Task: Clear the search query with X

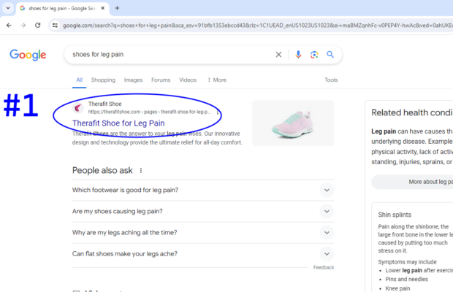Action: [x=278, y=55]
